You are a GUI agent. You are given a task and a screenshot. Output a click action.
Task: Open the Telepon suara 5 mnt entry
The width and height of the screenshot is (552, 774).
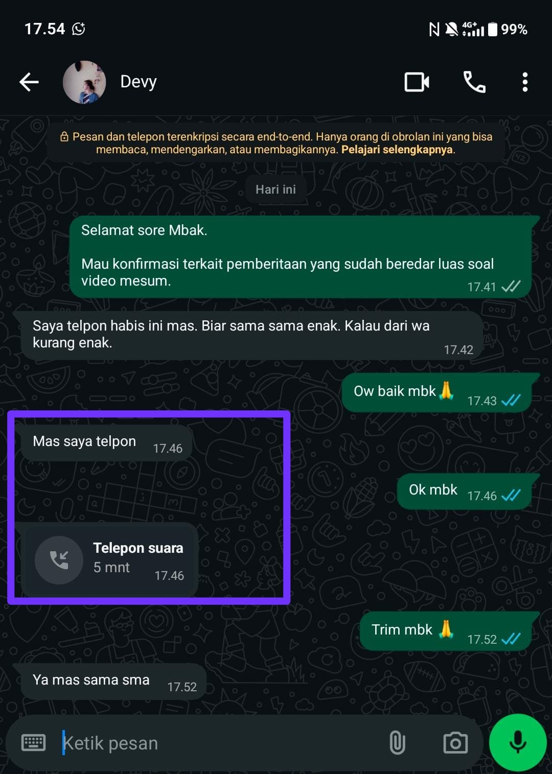(109, 560)
